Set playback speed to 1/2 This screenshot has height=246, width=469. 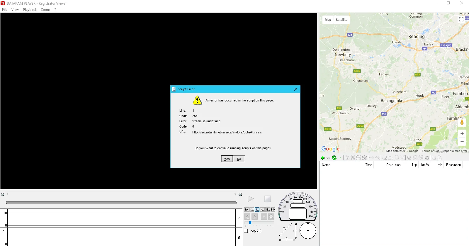tap(252, 210)
